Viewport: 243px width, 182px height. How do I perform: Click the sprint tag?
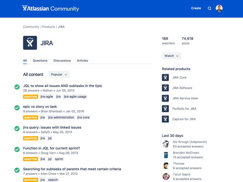[59, 159]
